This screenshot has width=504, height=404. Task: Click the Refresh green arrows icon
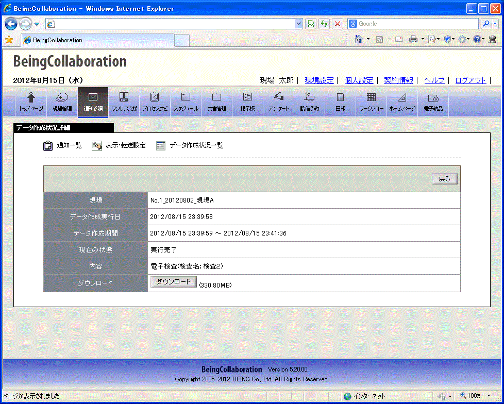pyautogui.click(x=324, y=24)
